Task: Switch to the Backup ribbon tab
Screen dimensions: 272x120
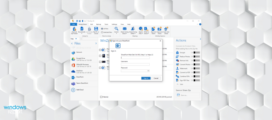Action: point(99,24)
